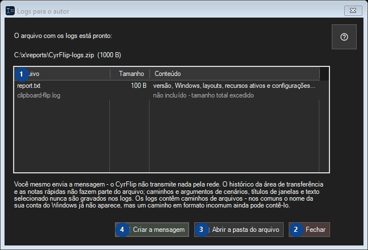This screenshot has width=368, height=250.
Task: Open the archive folder with Abrir a pasta do arquivo
Action: (239, 230)
